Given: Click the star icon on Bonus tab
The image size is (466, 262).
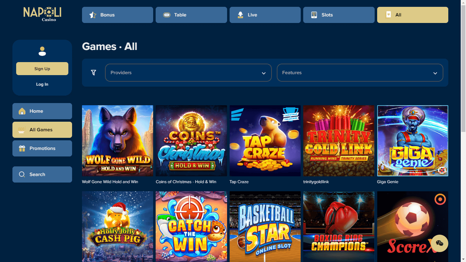Looking at the screenshot, I should 93,15.
